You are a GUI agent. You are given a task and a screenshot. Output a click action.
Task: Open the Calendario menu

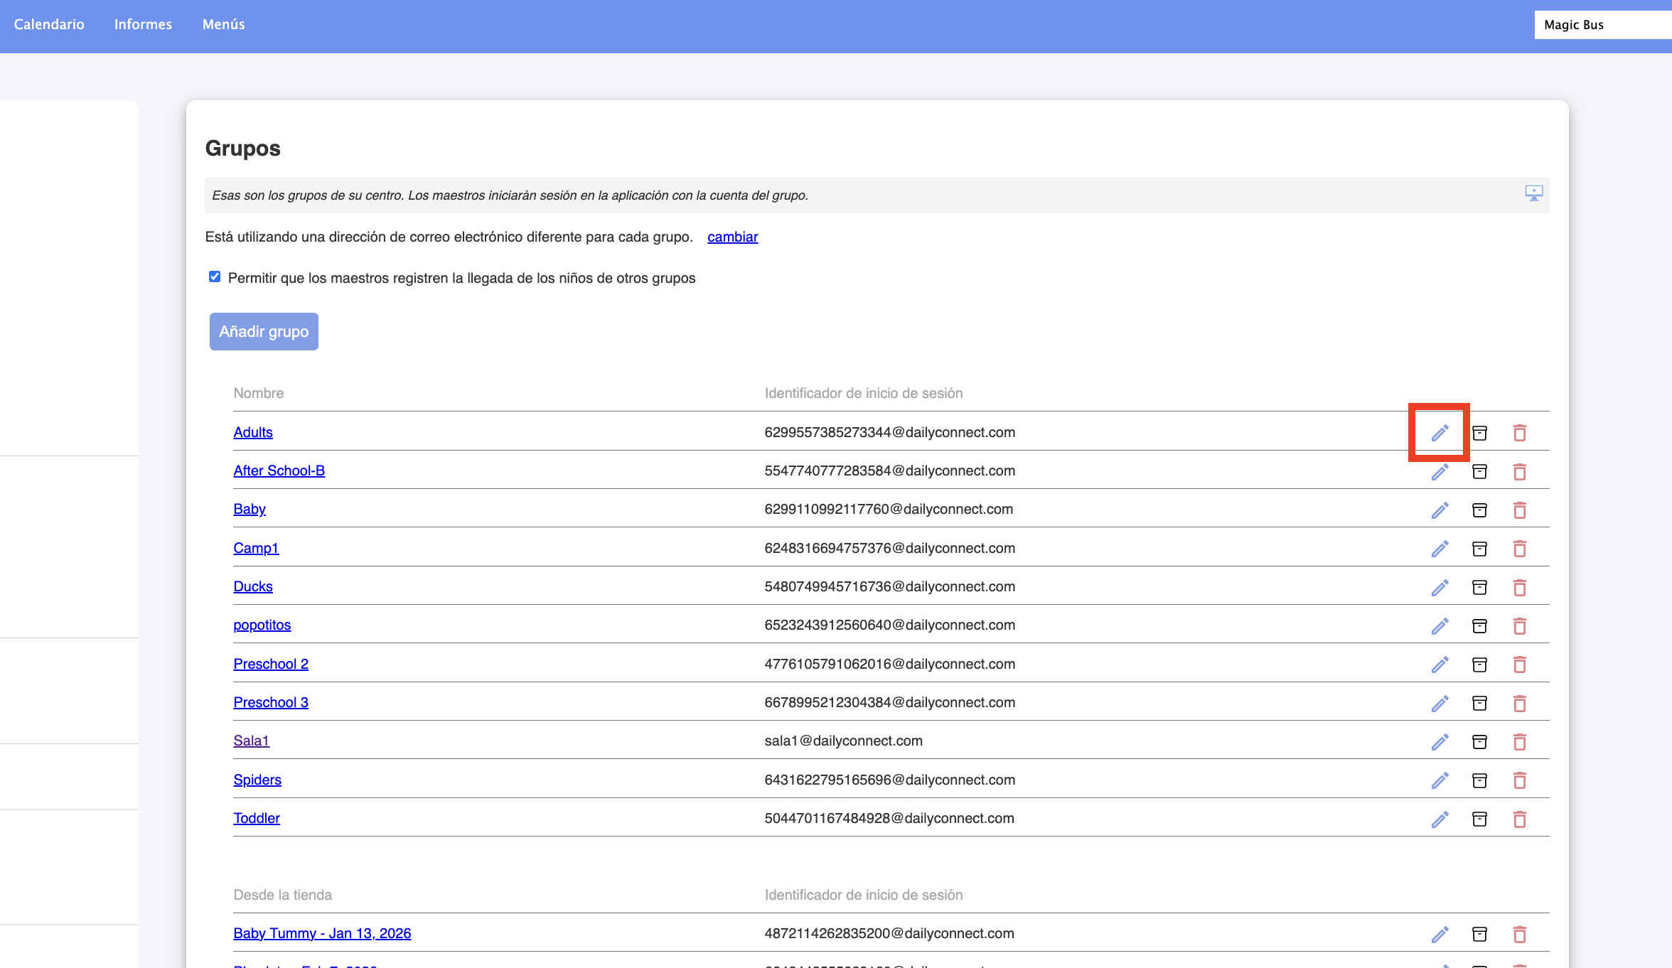point(49,24)
